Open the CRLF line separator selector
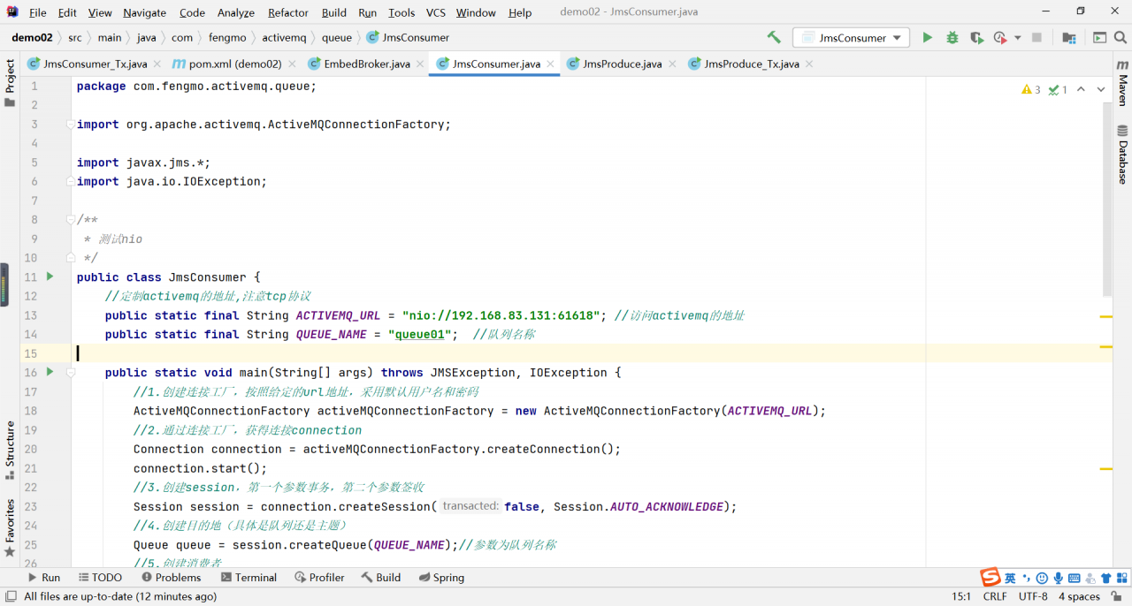Viewport: 1132px width, 606px height. pyautogui.click(x=995, y=596)
